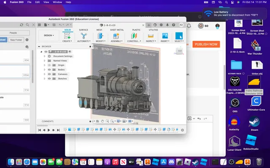270x168 pixels.
Task: Open the COMMENTS panel
Action: pos(48,121)
